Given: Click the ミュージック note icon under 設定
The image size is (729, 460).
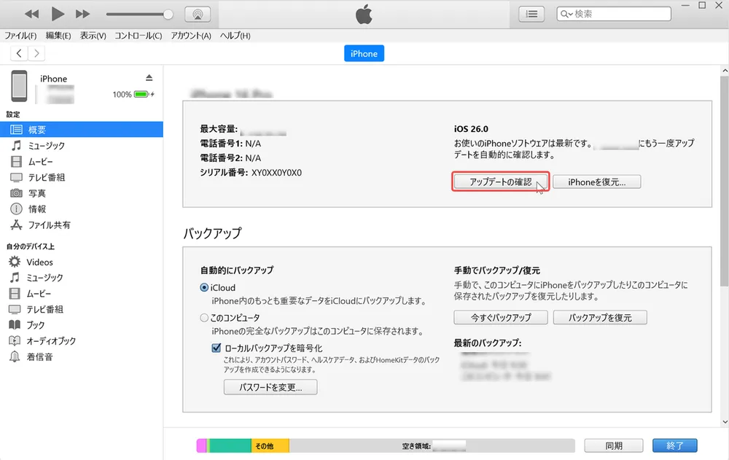Looking at the screenshot, I should (x=16, y=146).
